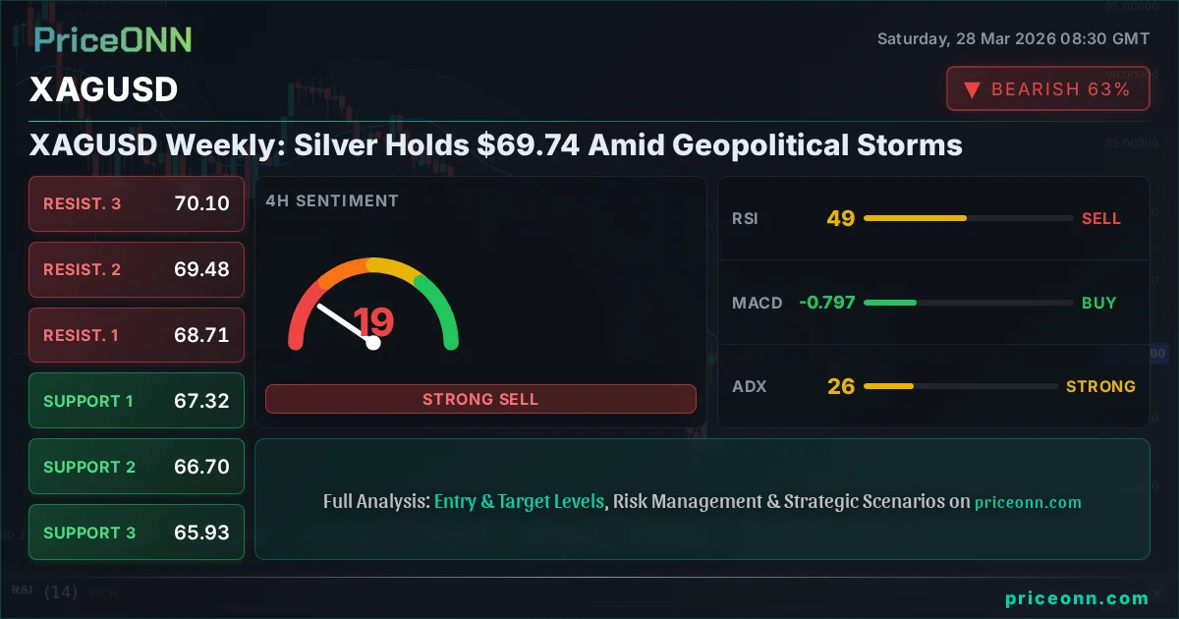1179x619 pixels.
Task: Visit priceonn.com in the footer
Action: point(1077,598)
